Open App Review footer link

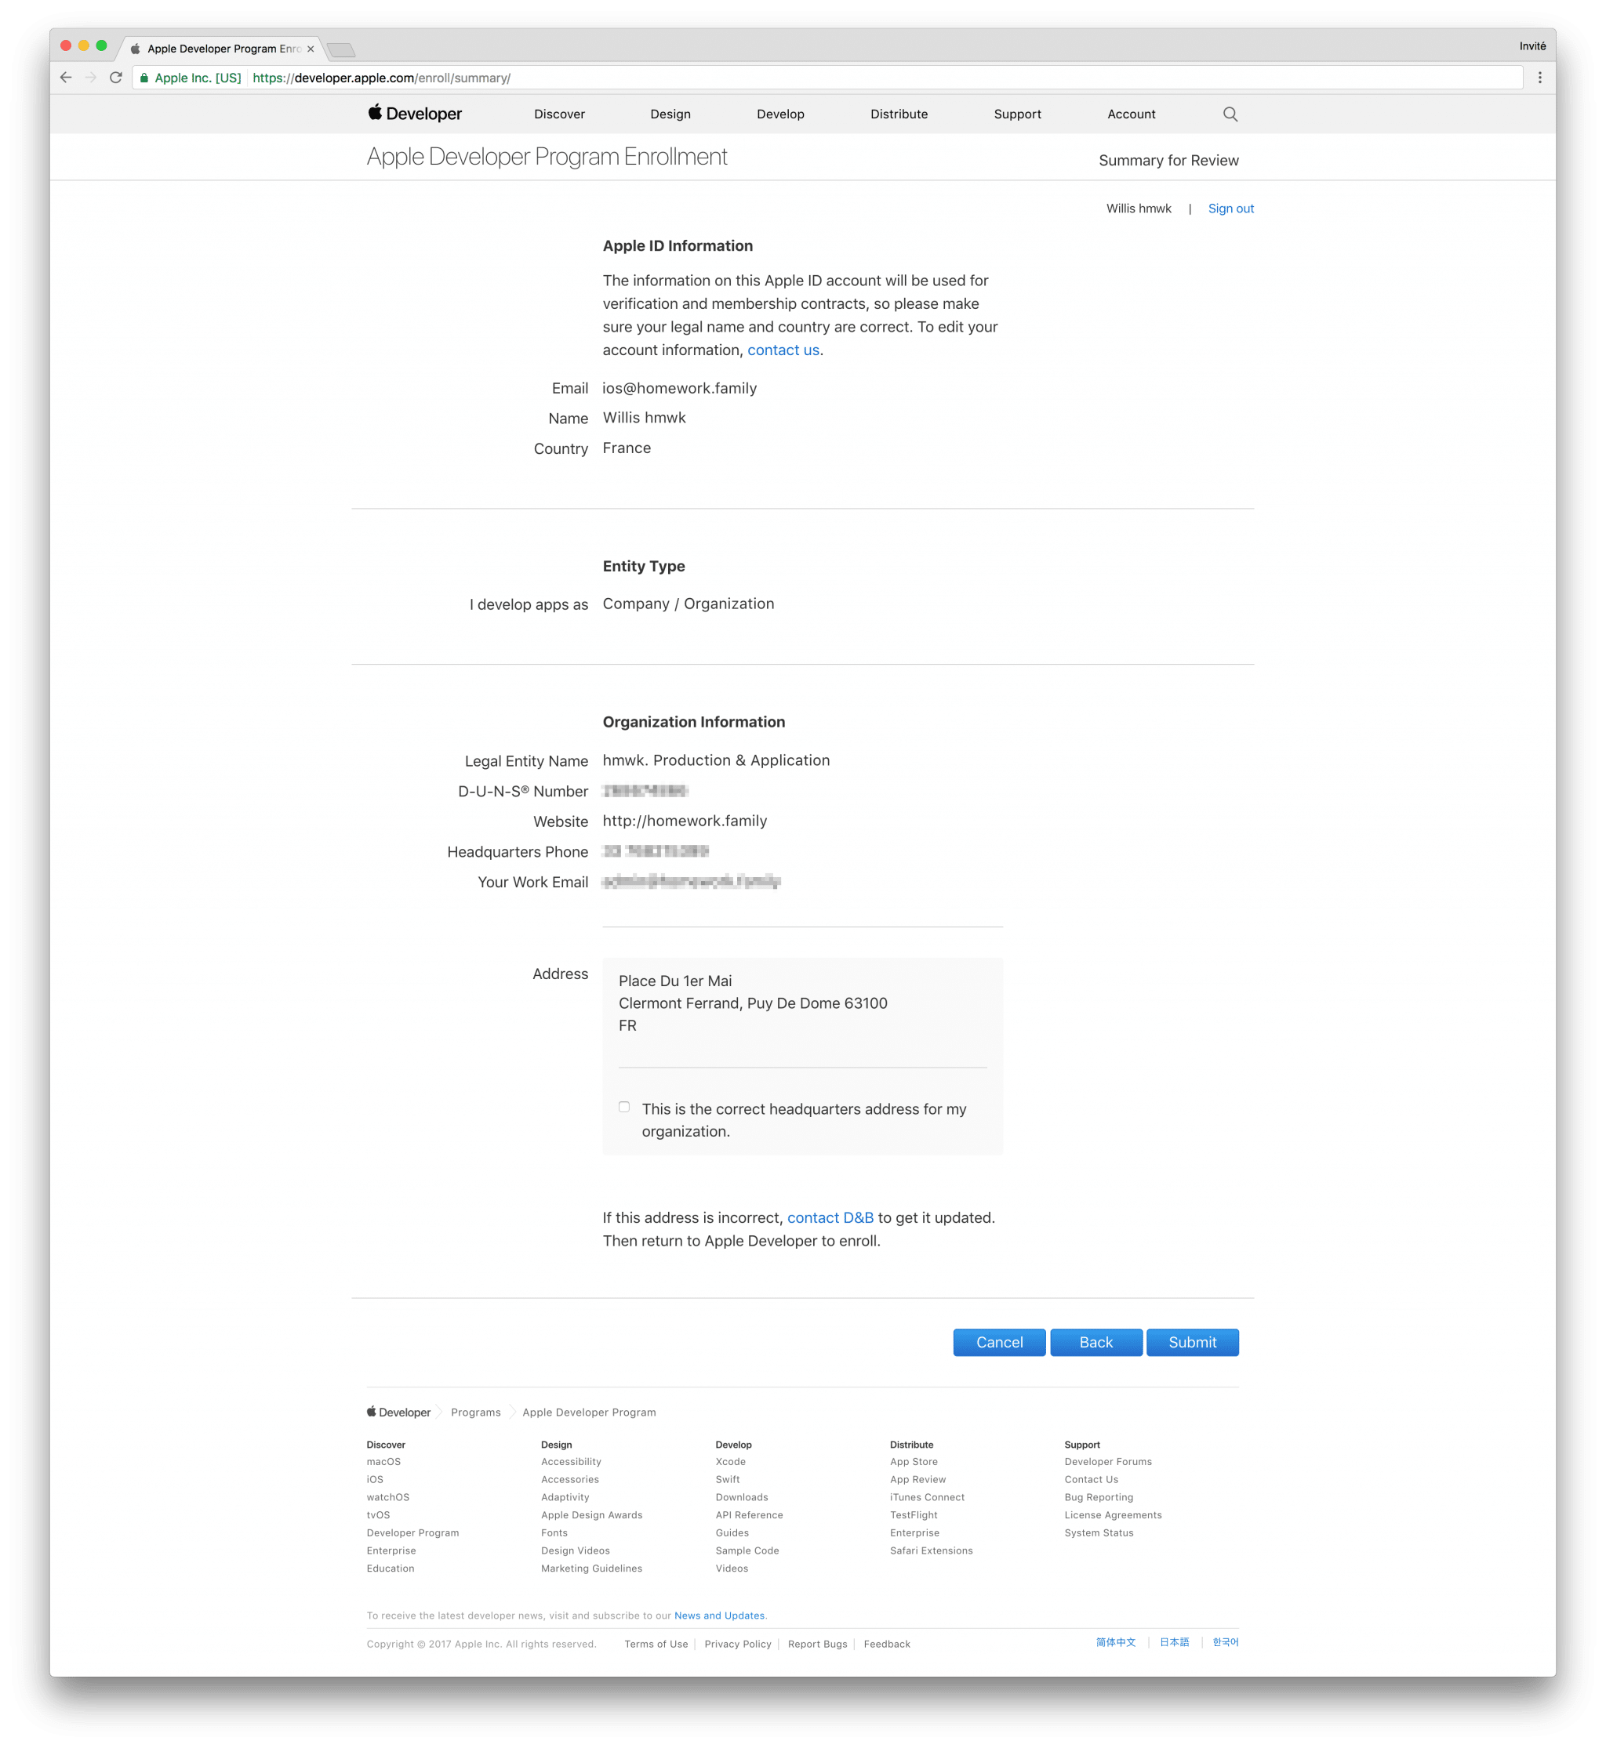pos(917,1480)
